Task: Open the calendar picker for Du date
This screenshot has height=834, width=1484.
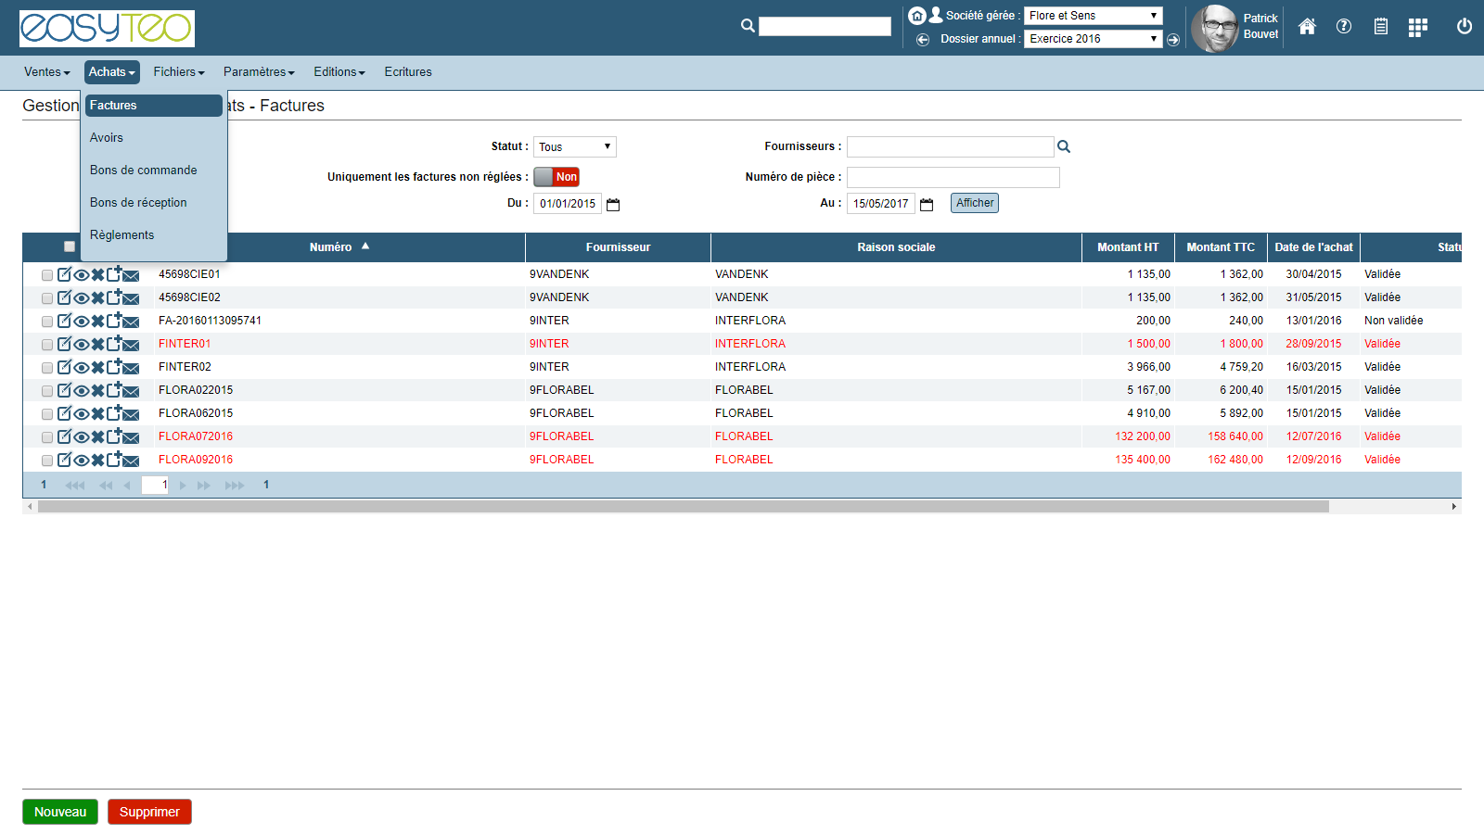Action: (613, 205)
